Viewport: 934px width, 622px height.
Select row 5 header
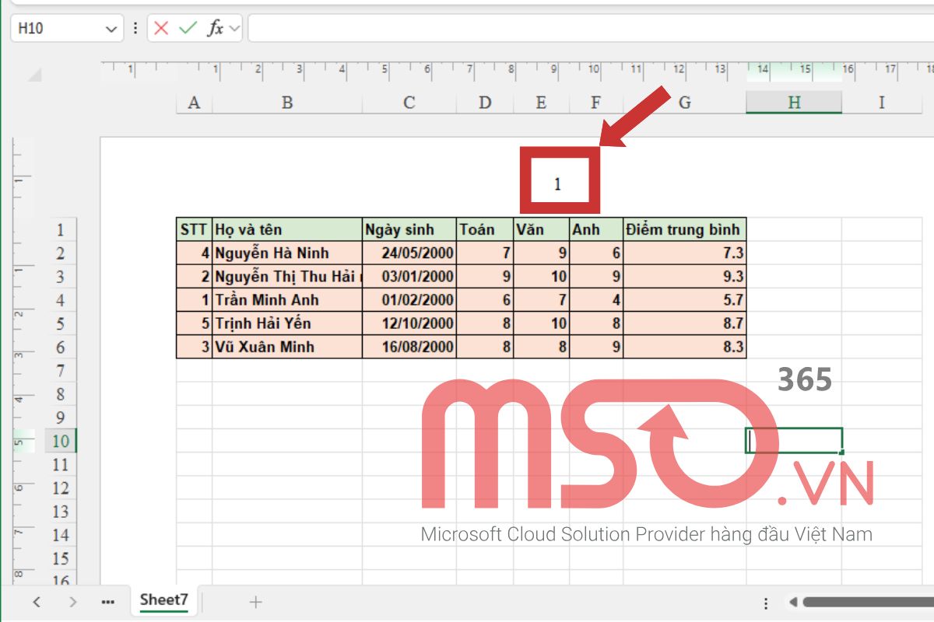[x=61, y=323]
